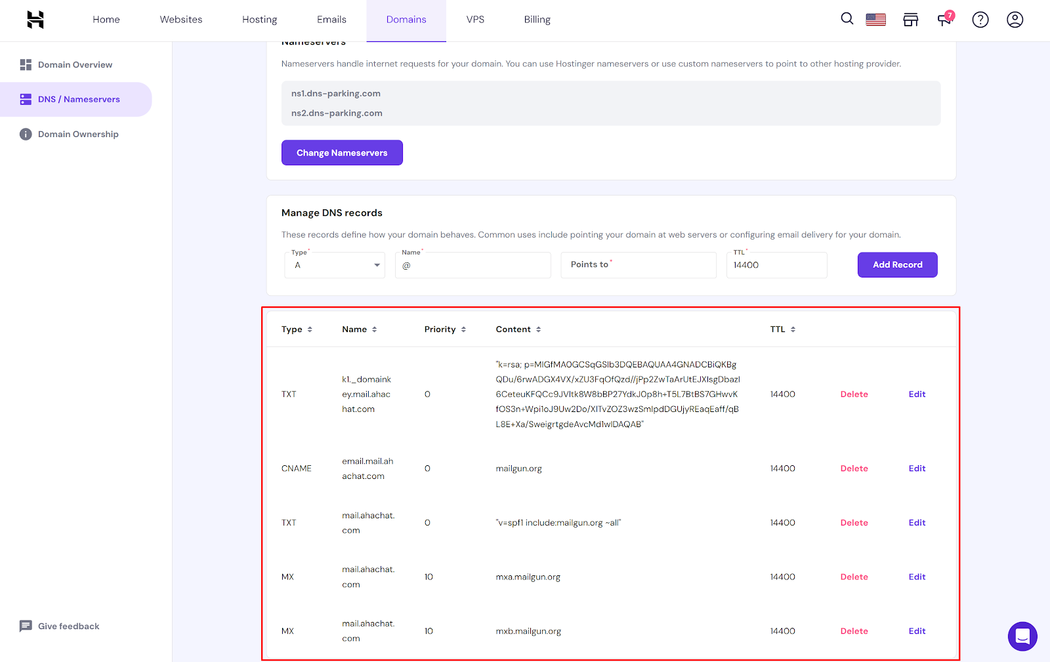The height and width of the screenshot is (662, 1050).
Task: Open announcements megaphone with 7 badge
Action: point(945,19)
